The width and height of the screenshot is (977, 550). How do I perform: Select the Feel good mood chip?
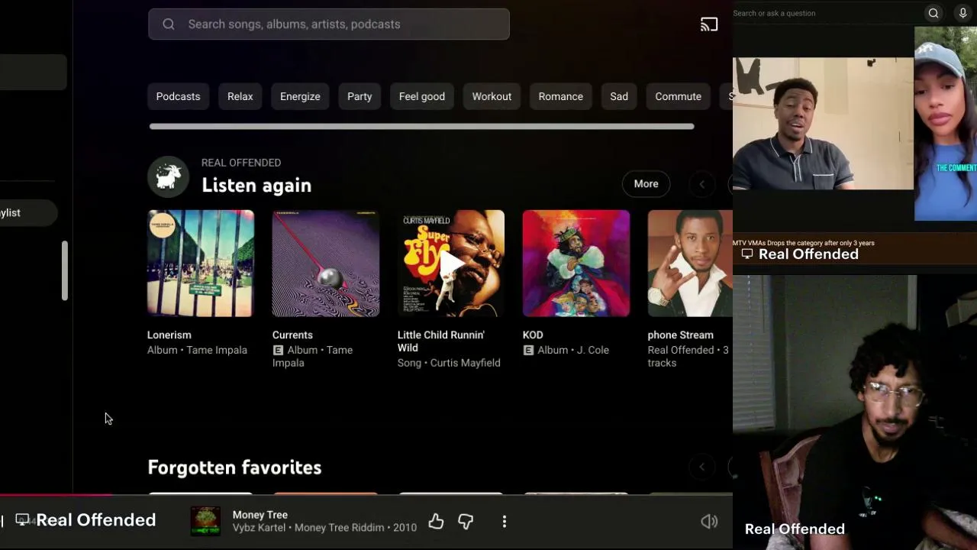(422, 96)
